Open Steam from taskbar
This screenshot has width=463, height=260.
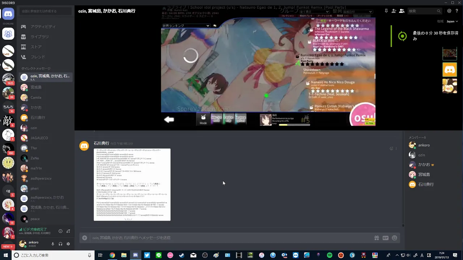[x=182, y=255]
